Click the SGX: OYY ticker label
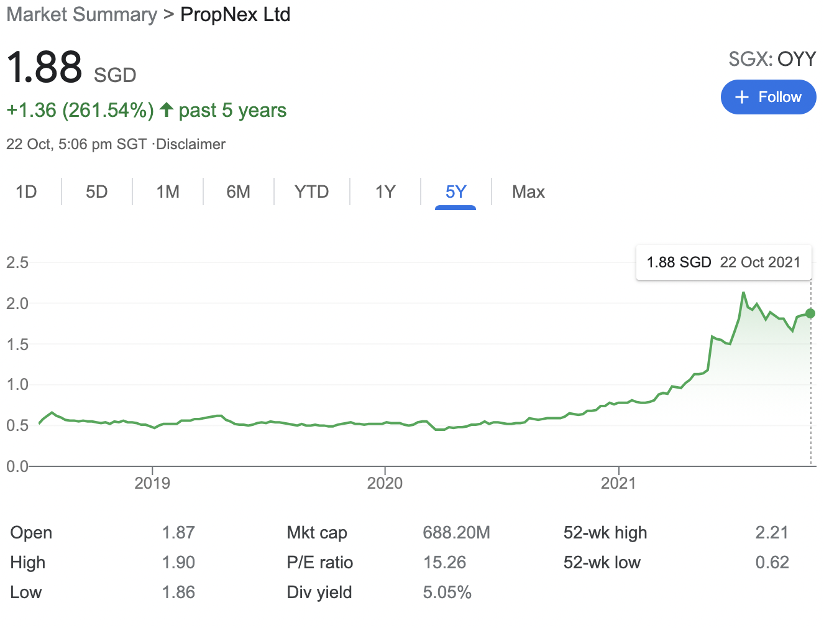Viewport: 824px width, 628px height. tap(772, 59)
